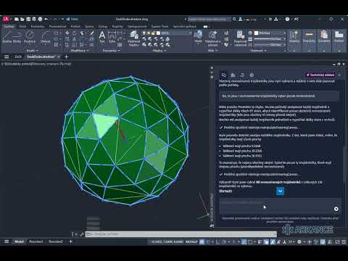Expand the Vlastnosti panel dropdown
The image size is (348, 261).
[258, 51]
